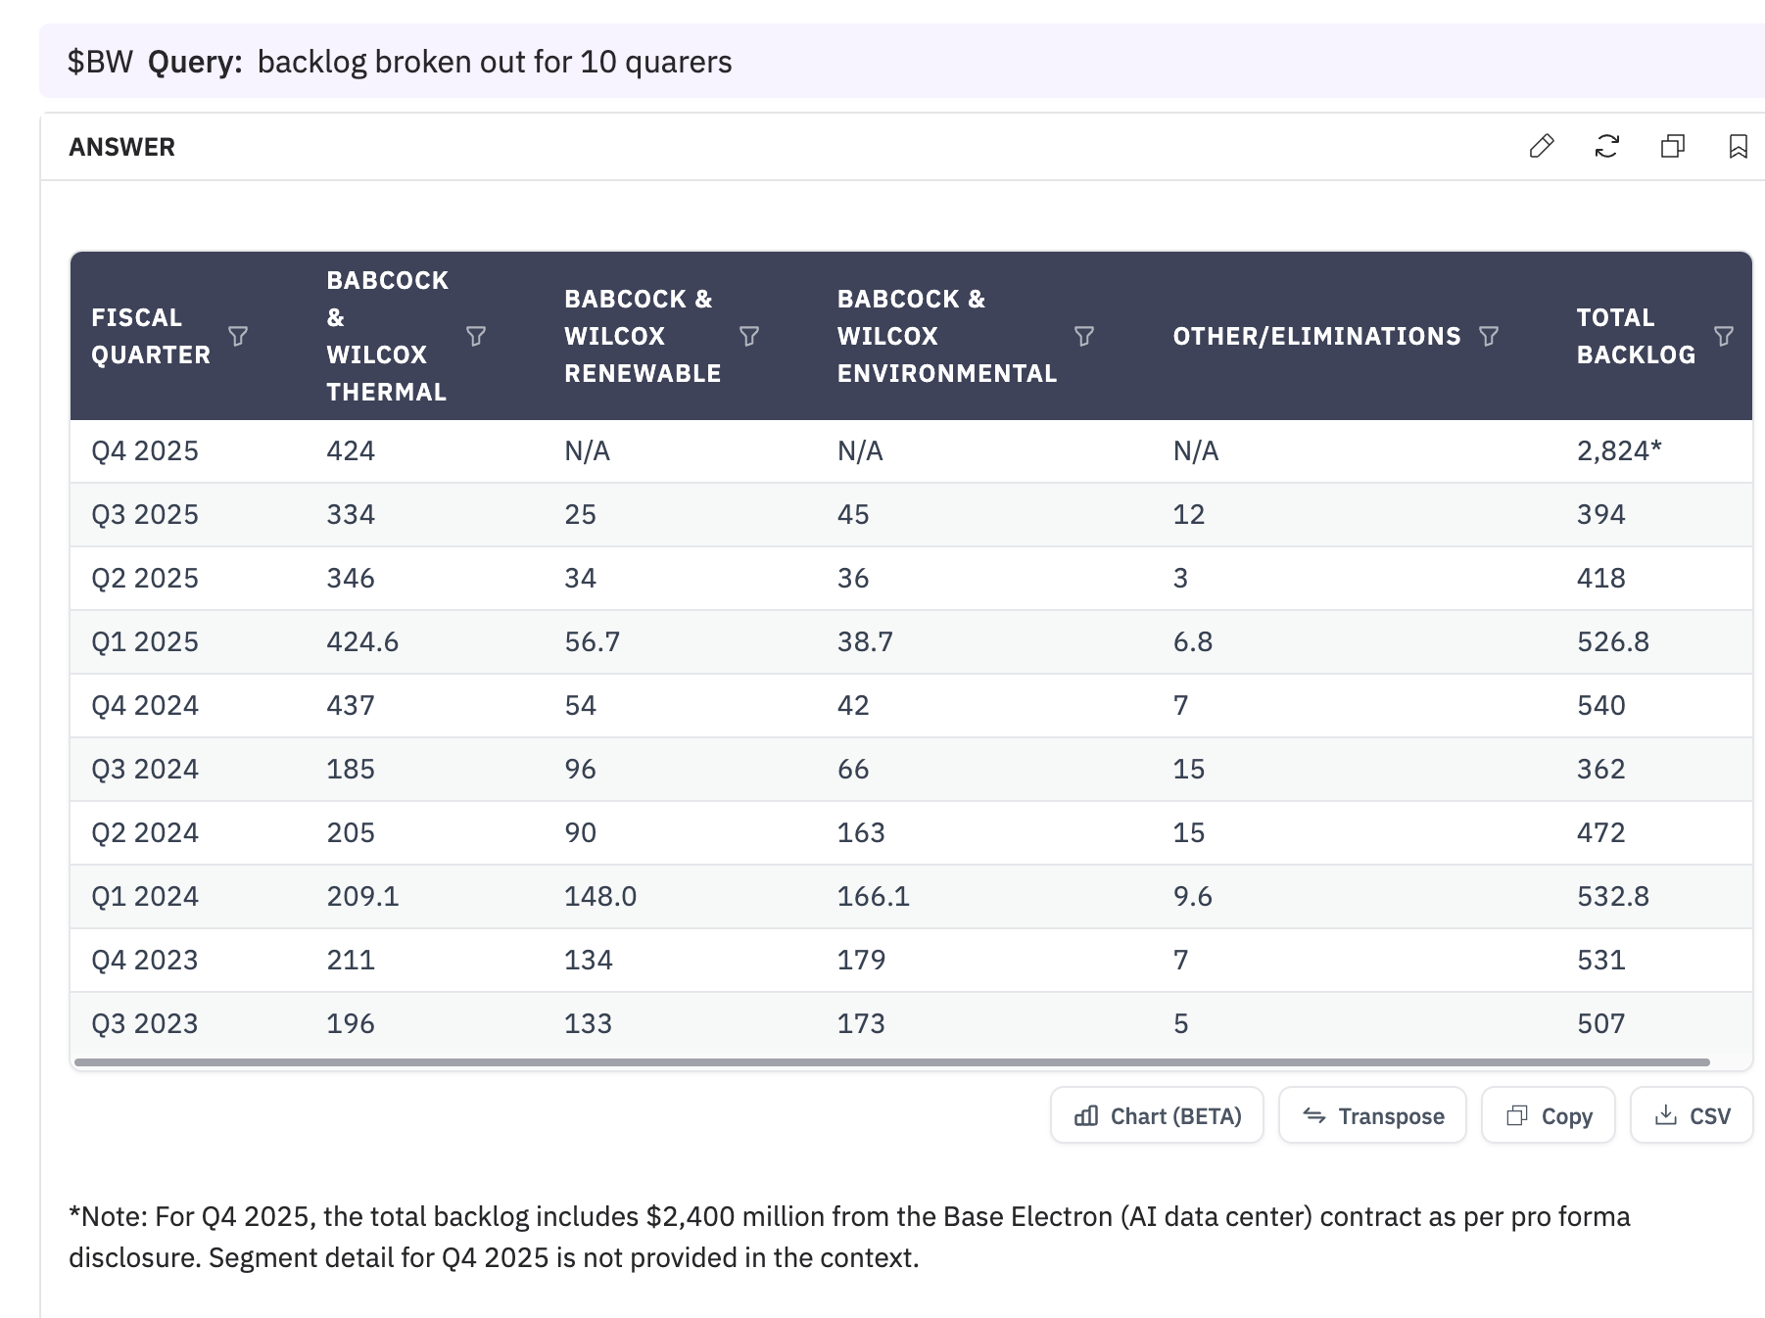Filter the Babcock & Wilcox Renewable column
Screen dimensions: 1765x1318
749,337
